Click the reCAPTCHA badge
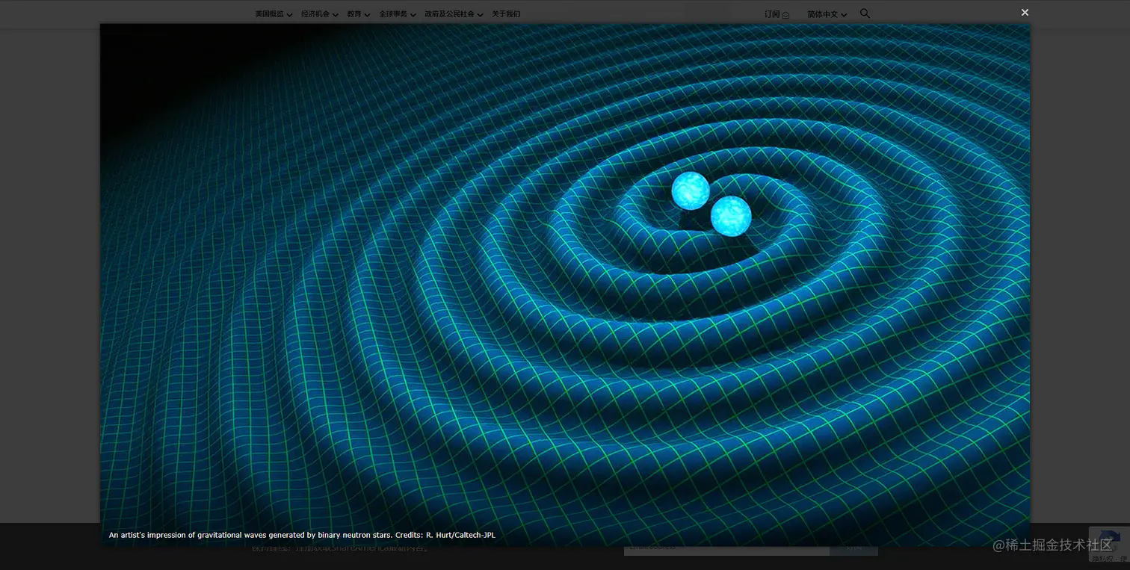Viewport: 1130px width, 570px height. pyautogui.click(x=1109, y=545)
